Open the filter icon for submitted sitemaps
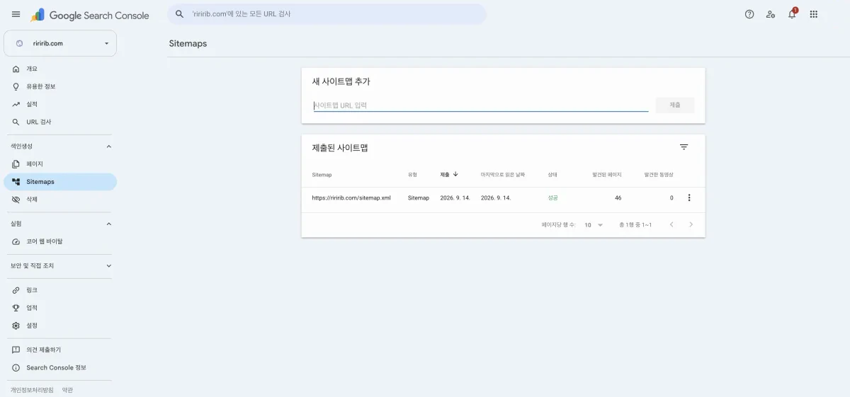 [x=684, y=147]
